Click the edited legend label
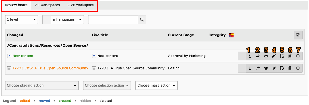This screenshot has width=309, height=105. [x=25, y=101]
